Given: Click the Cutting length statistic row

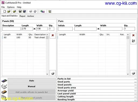Looking at the screenshot, I should coord(97,97).
